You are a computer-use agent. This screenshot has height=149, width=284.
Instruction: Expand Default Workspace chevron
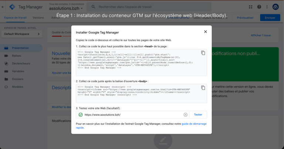(38, 34)
